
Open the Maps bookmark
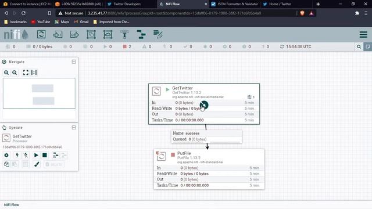coord(62,22)
